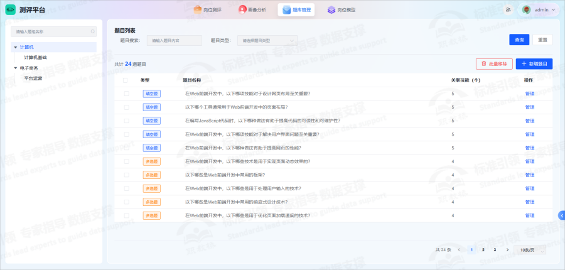Viewport: 565px width, 270px height.
Task: Click the search icon in tree filter box
Action: tap(93, 31)
